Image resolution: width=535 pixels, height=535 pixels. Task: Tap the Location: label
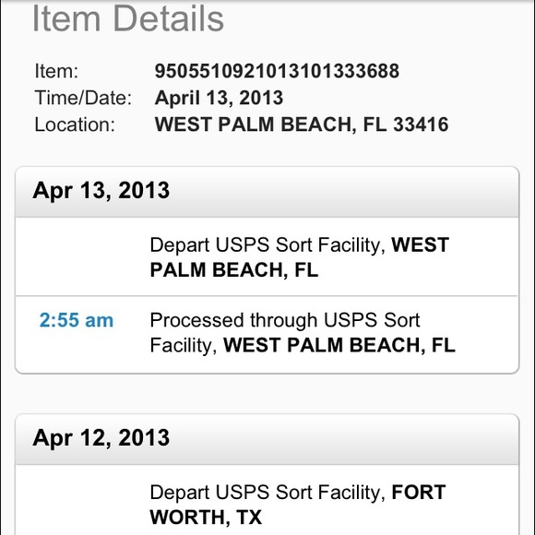(75, 125)
